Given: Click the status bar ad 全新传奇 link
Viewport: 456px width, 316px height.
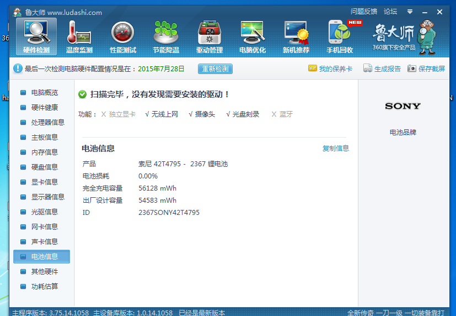Looking at the screenshot, I should [396, 313].
